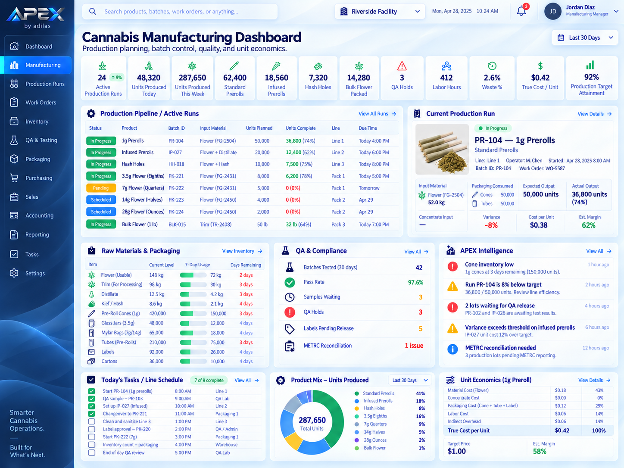Image resolution: width=624 pixels, height=468 pixels.
Task: Click the Standard Prerolls green legend dot
Action: (x=356, y=393)
